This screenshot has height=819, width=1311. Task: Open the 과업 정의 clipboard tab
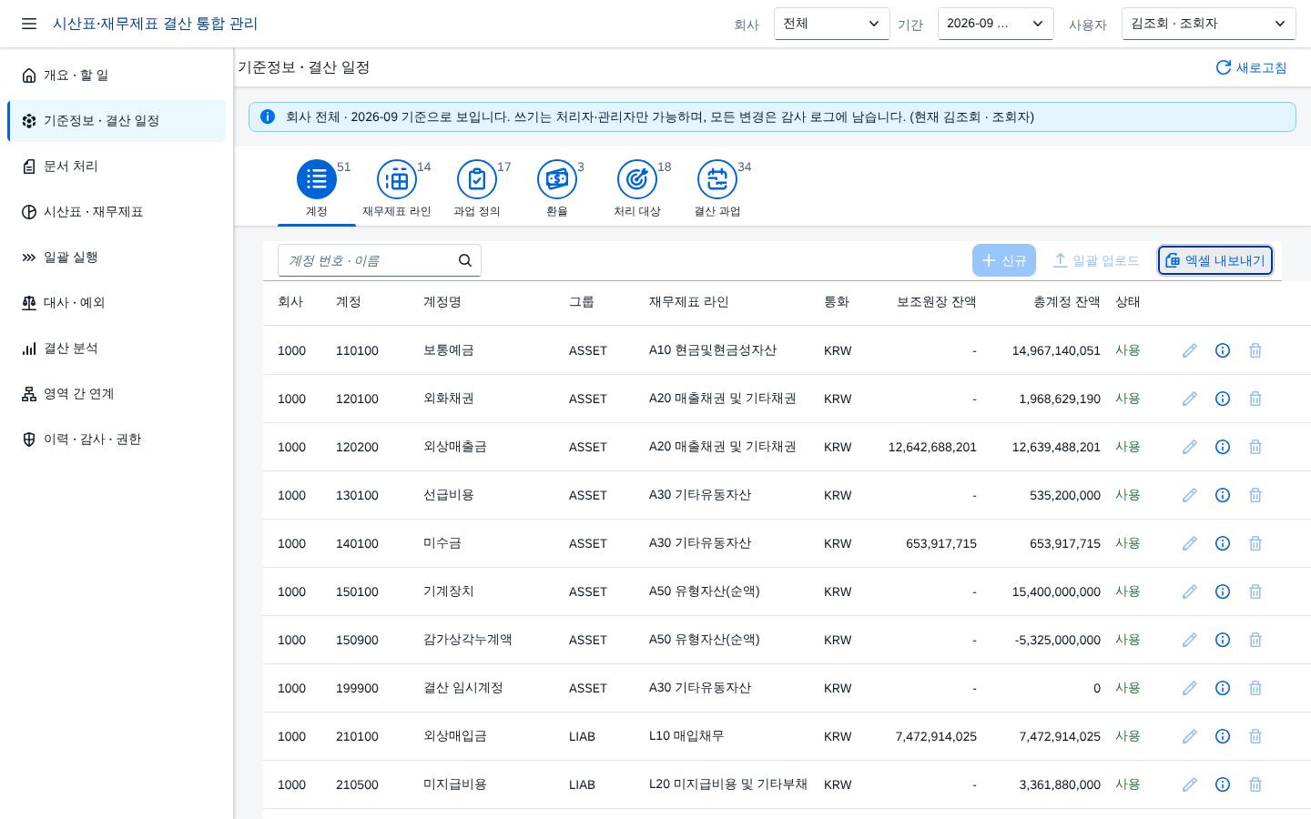pos(477,189)
